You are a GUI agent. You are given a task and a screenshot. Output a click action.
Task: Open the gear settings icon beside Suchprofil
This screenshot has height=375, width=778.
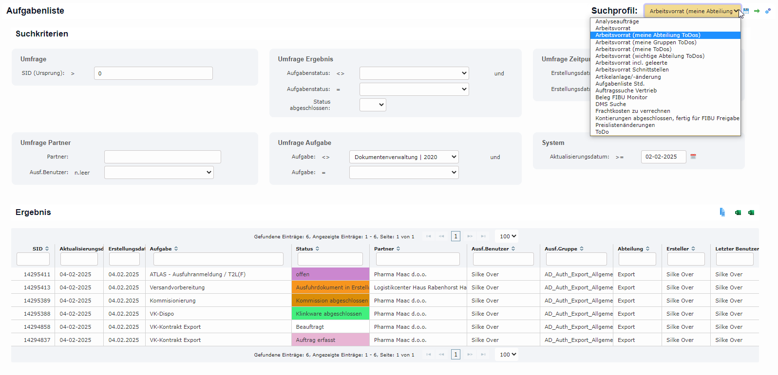(x=768, y=11)
